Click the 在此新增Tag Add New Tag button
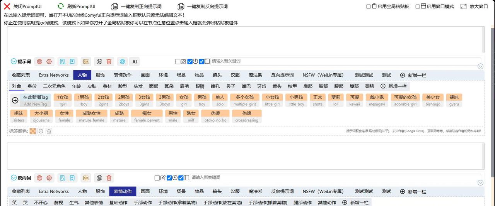The height and width of the screenshot is (206, 495). coord(35,100)
